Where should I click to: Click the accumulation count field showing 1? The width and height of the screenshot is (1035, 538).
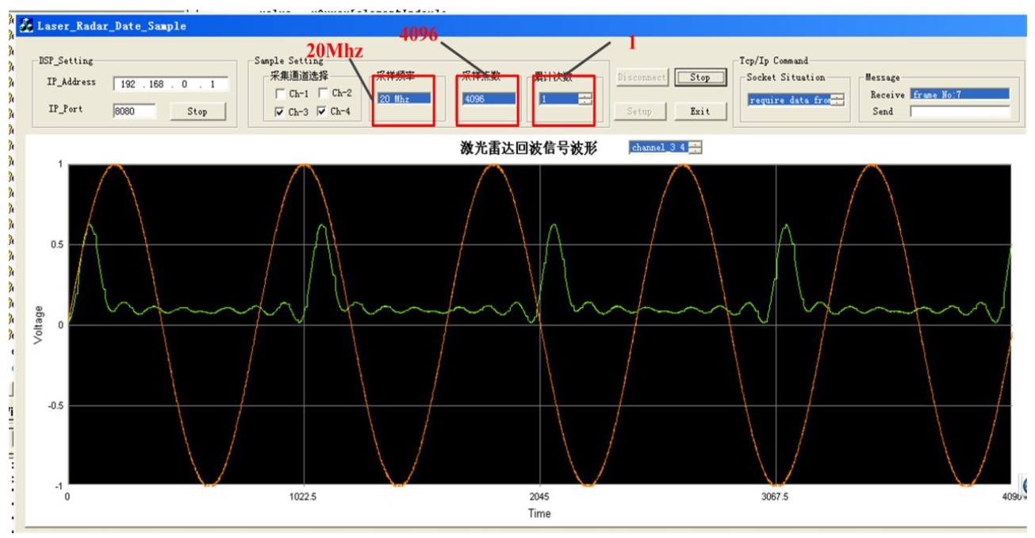tap(559, 99)
